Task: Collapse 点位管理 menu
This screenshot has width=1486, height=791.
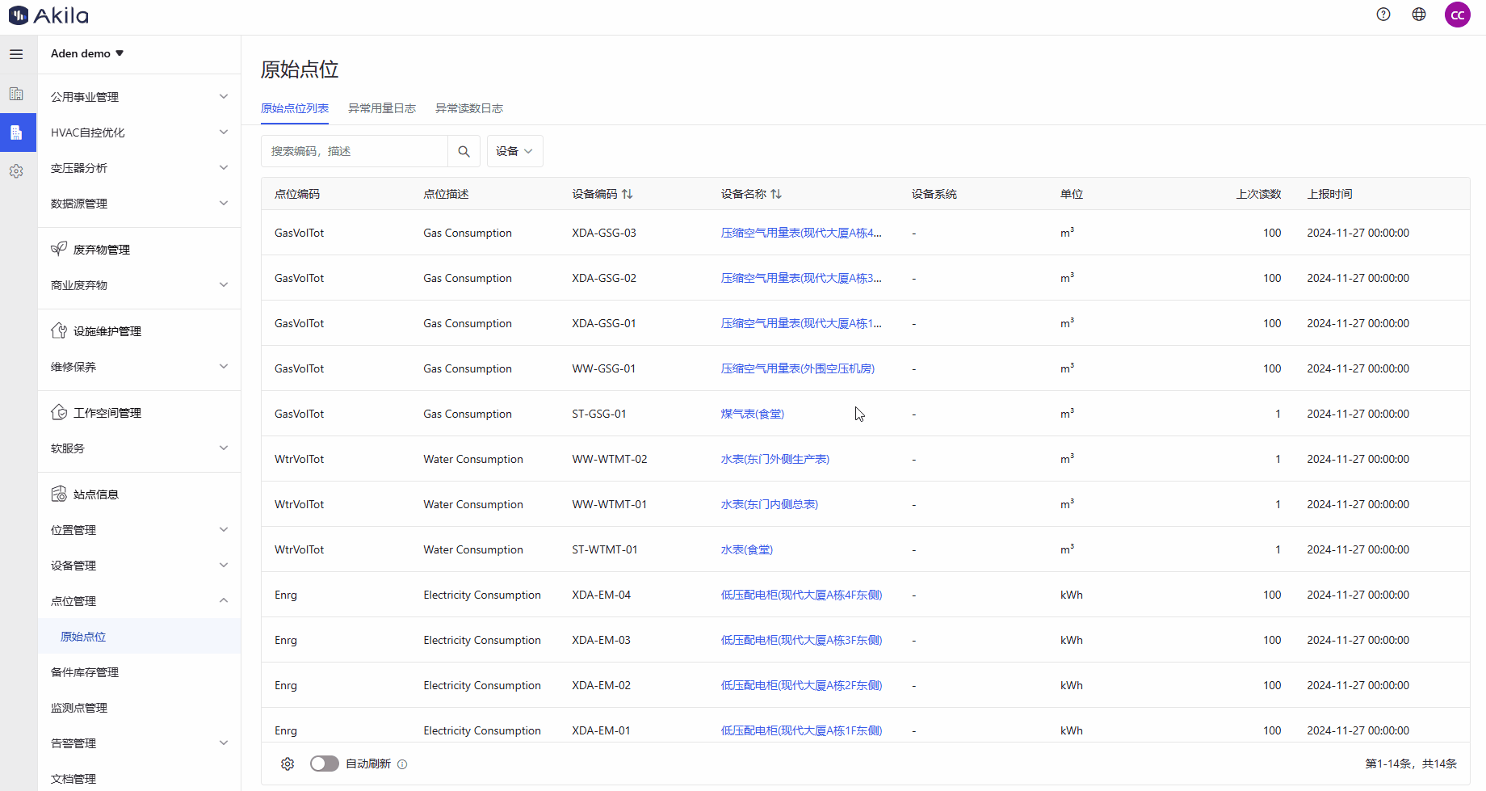Action: (x=139, y=601)
